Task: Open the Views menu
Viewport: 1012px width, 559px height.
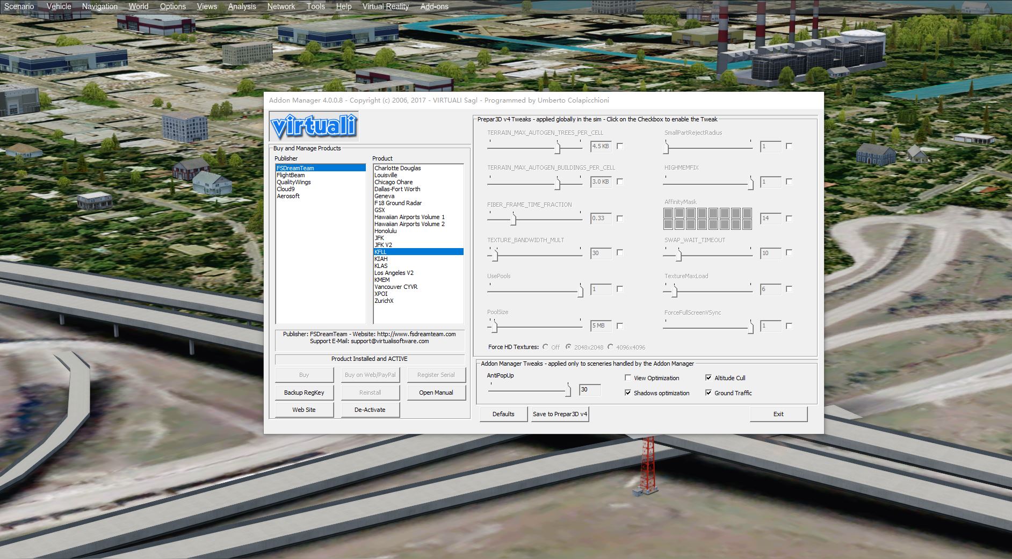Action: click(207, 6)
